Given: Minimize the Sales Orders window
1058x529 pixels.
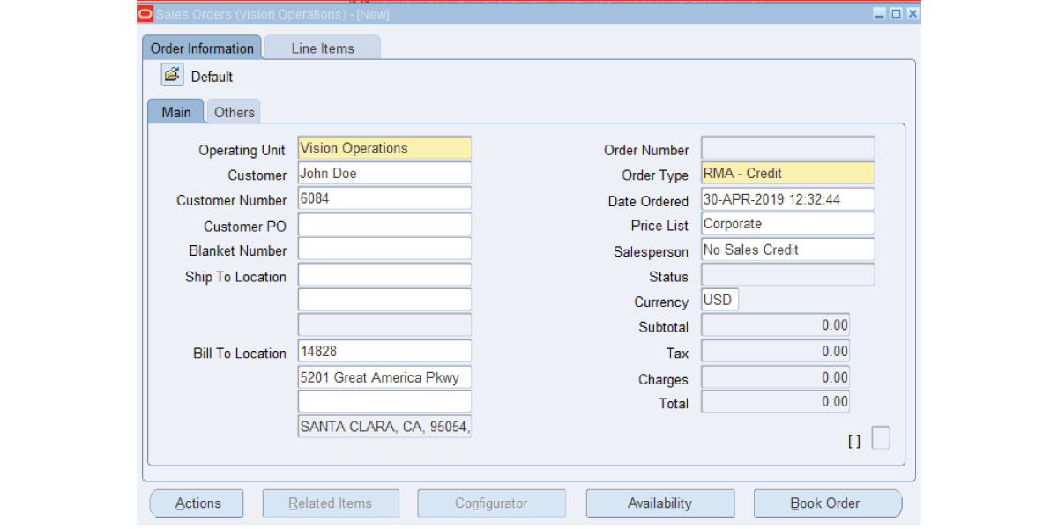Looking at the screenshot, I should tap(880, 14).
